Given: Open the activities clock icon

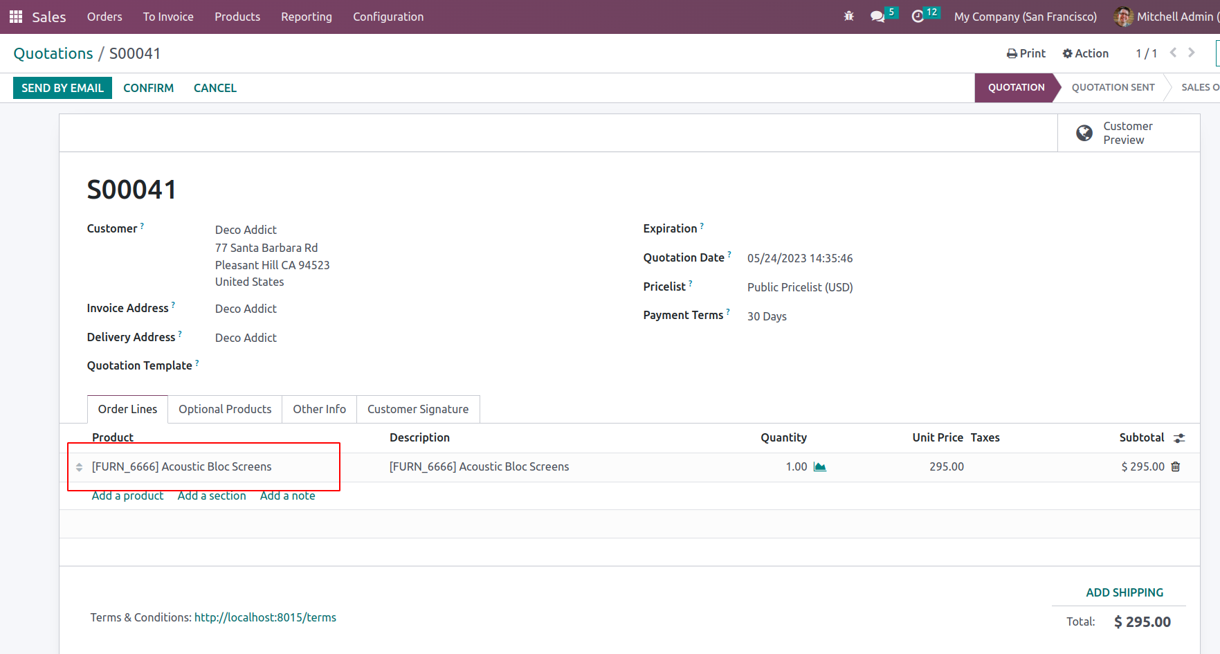Looking at the screenshot, I should point(918,17).
